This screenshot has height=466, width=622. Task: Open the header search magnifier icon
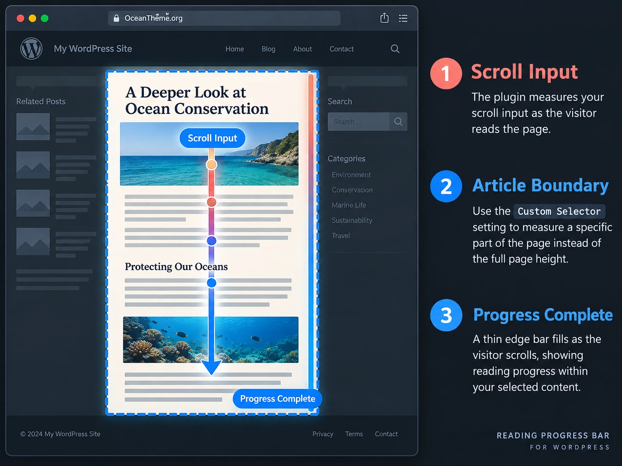coord(395,49)
